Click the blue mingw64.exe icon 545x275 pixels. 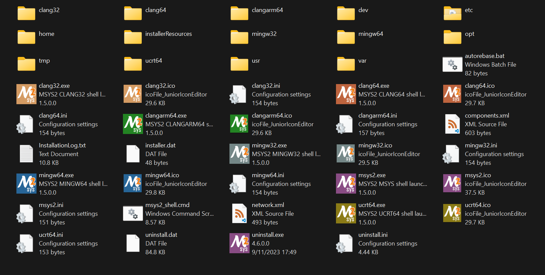(x=26, y=184)
